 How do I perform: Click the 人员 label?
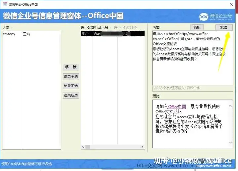click(x=7, y=28)
